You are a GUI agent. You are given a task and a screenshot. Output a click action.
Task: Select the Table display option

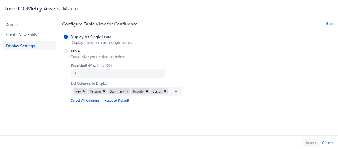(66, 51)
